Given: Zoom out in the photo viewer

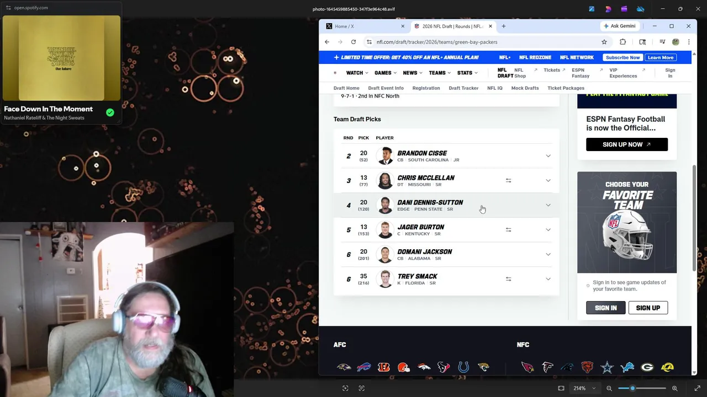Looking at the screenshot, I should (x=609, y=388).
